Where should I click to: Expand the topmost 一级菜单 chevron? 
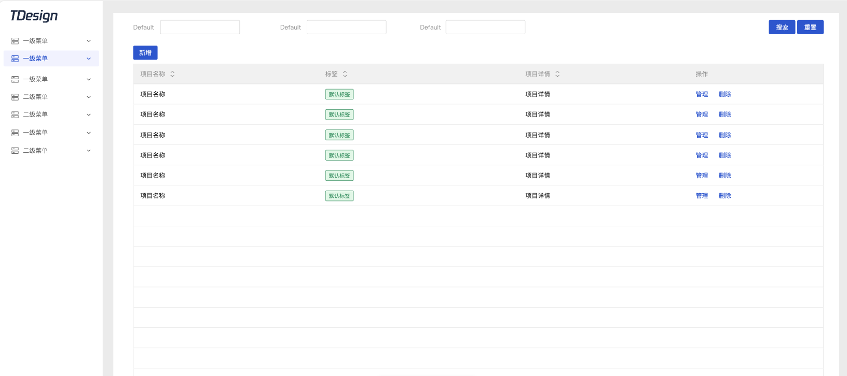89,41
